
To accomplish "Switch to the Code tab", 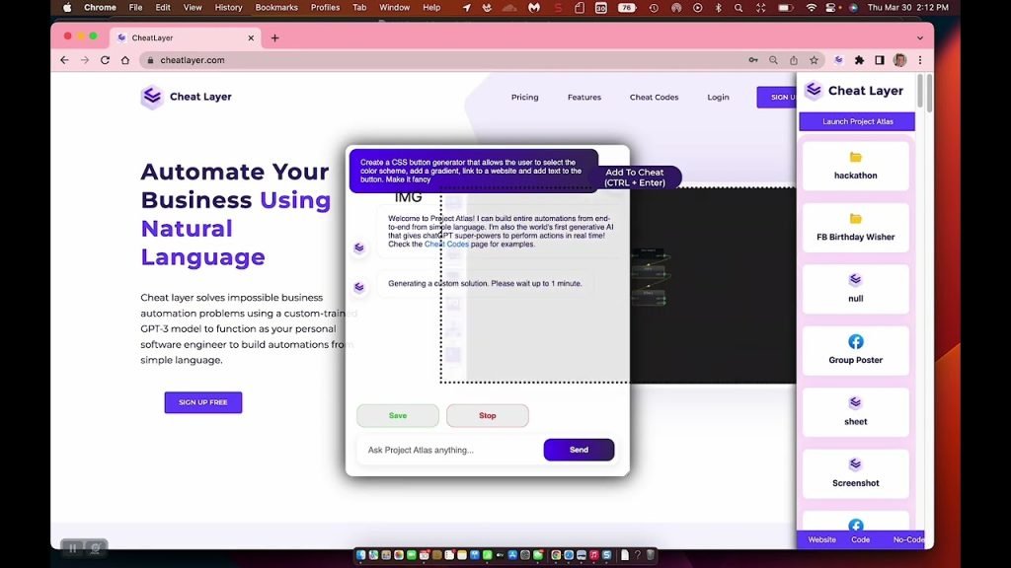I will coord(860,539).
